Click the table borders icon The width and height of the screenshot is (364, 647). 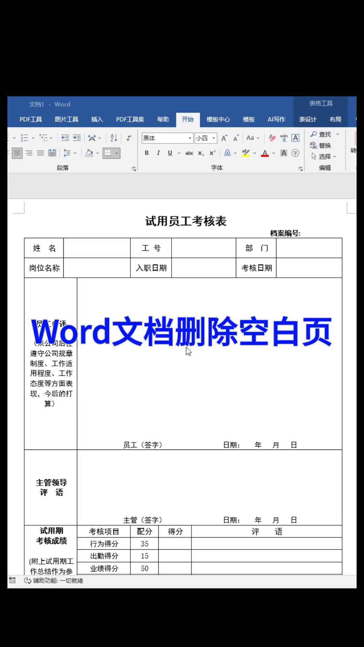(x=108, y=153)
